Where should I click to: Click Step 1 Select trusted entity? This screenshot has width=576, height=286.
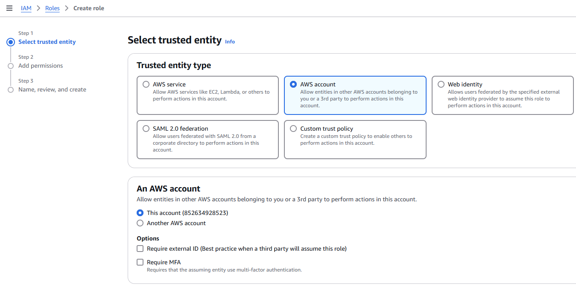pyautogui.click(x=47, y=42)
